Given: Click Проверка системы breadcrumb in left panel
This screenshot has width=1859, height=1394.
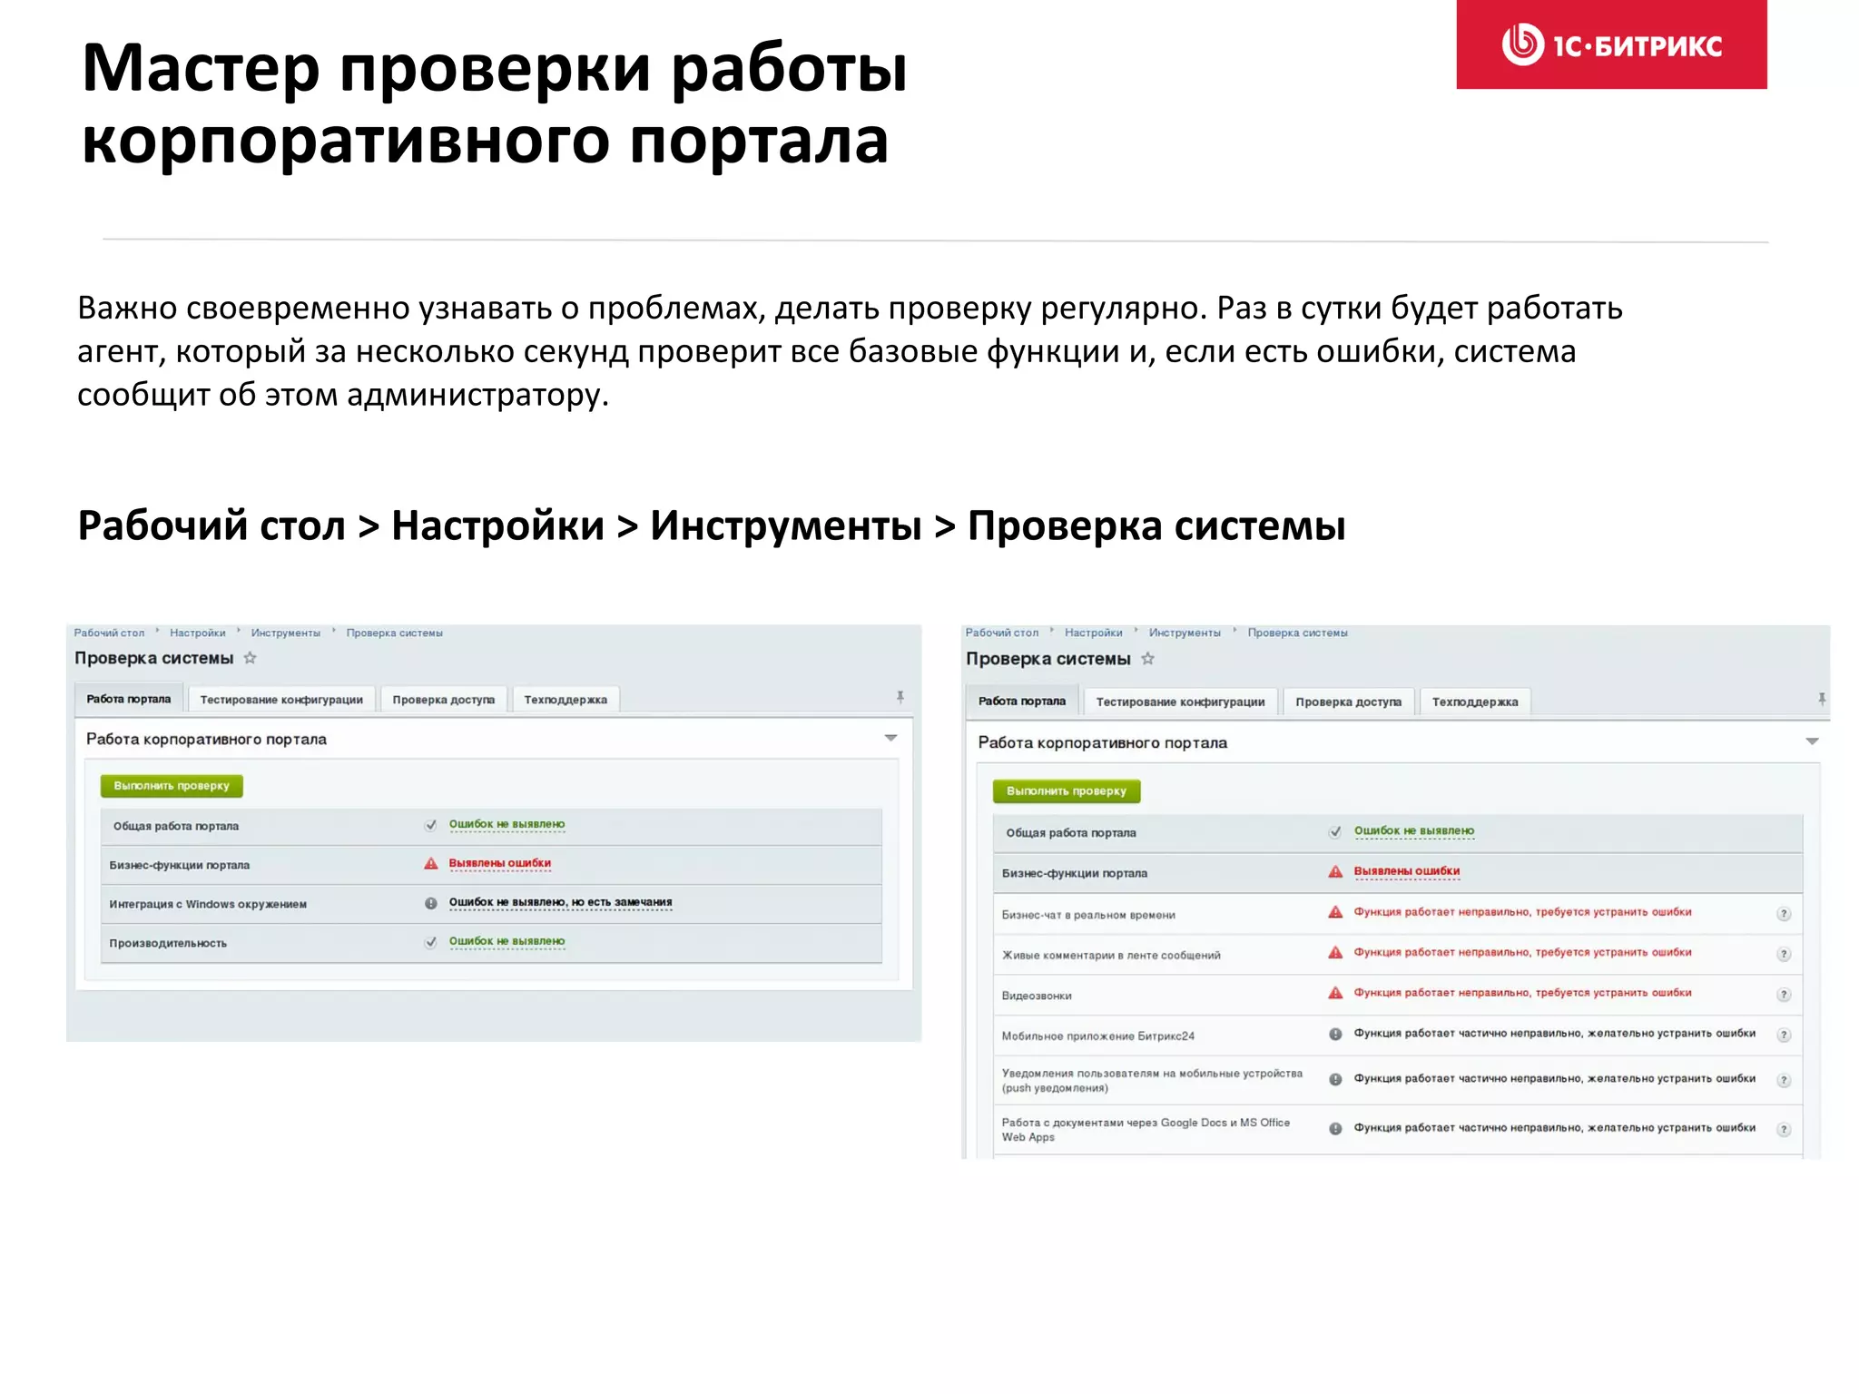Looking at the screenshot, I should (395, 633).
